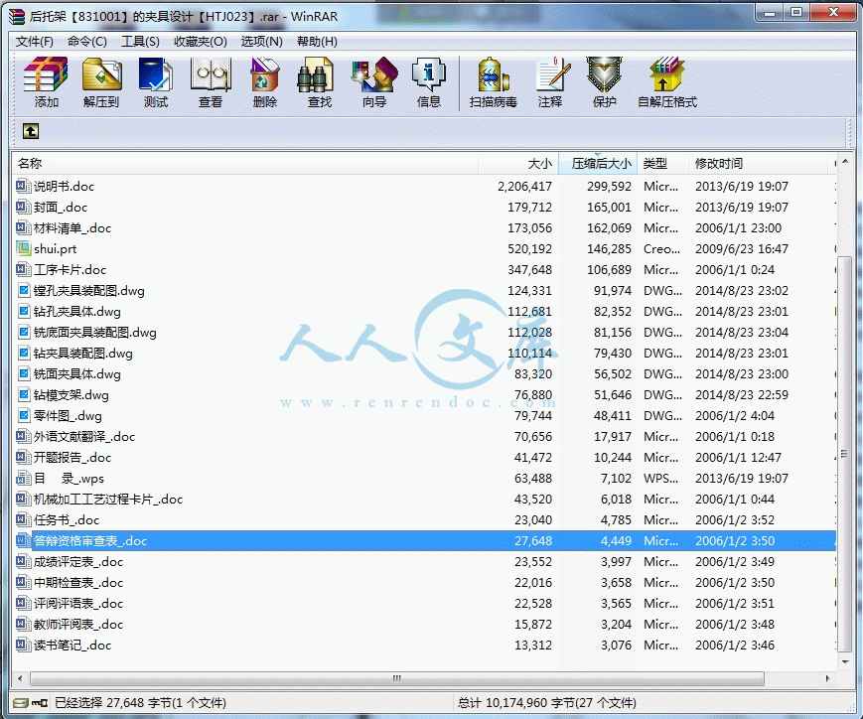Screen dimensions: 863x719
Task: Click the scroll left arrow of file list
Action: [x=21, y=679]
